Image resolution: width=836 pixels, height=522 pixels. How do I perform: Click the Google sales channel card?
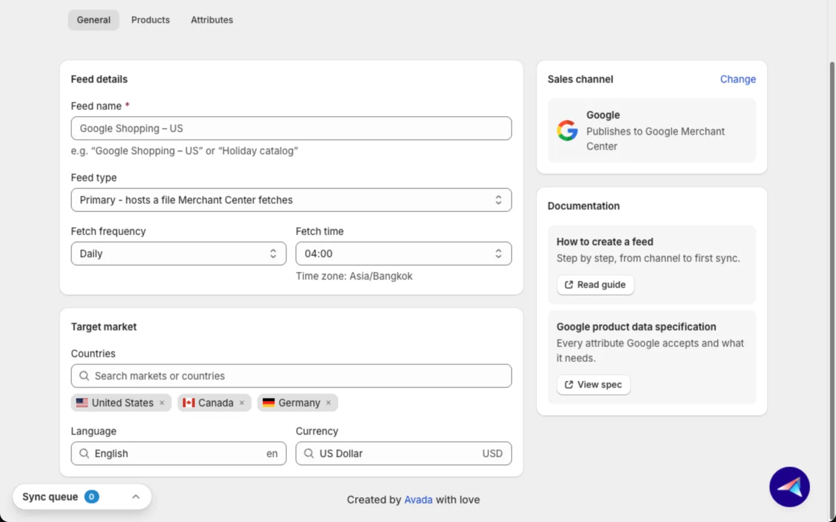click(x=652, y=130)
